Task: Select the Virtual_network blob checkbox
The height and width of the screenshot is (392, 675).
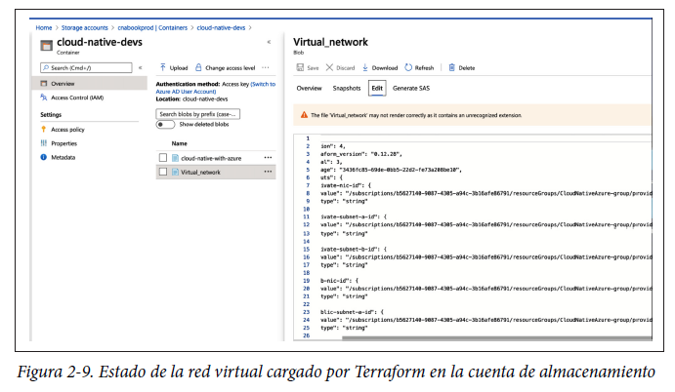Action: pyautogui.click(x=163, y=172)
